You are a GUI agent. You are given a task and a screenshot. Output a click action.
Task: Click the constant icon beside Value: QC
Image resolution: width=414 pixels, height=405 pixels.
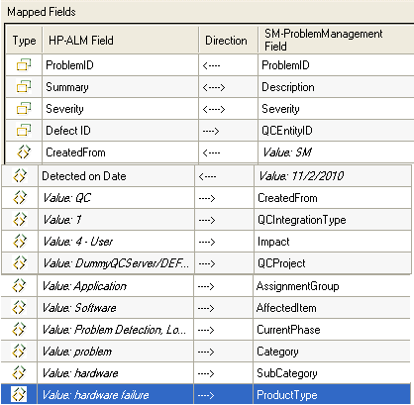[20, 197]
